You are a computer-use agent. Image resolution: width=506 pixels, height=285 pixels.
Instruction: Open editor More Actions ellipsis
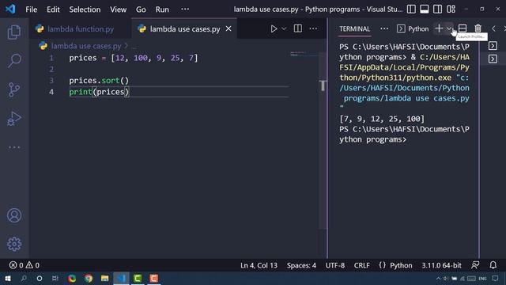click(313, 28)
